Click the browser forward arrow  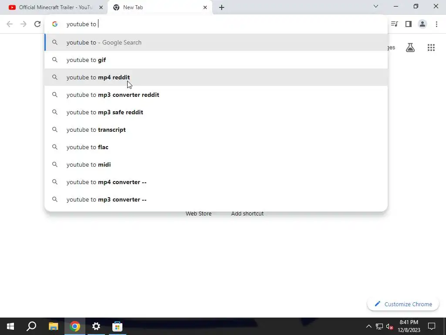point(24,24)
